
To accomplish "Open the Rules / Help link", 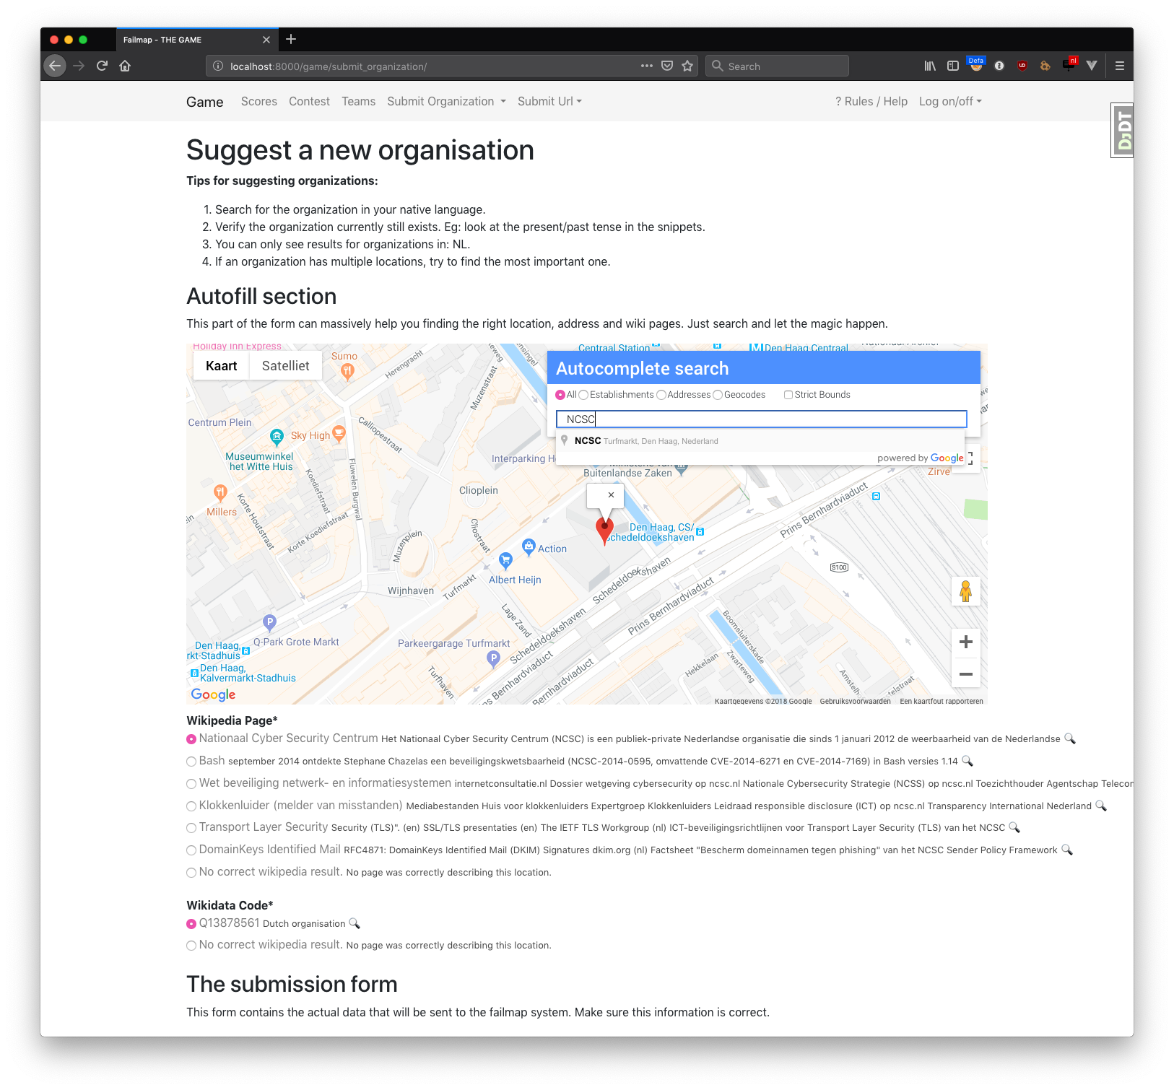I will 871,102.
